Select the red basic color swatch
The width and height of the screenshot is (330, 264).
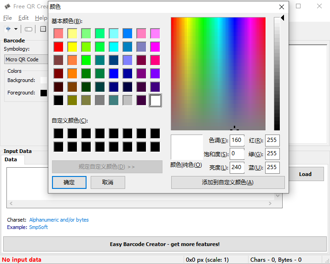coord(58,47)
